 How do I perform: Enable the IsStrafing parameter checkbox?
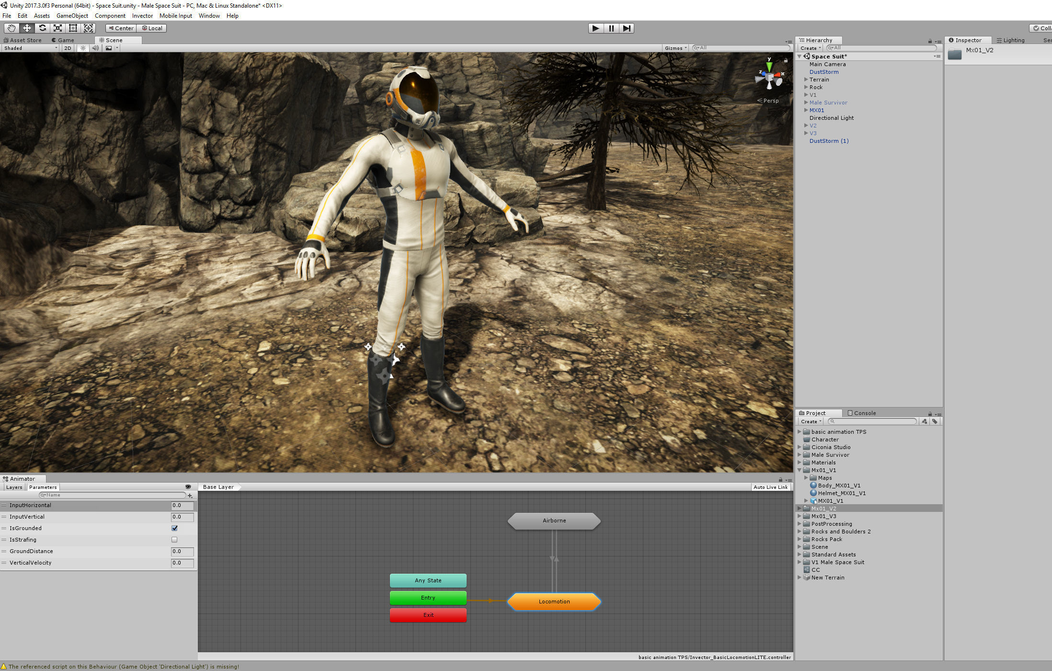pos(174,540)
